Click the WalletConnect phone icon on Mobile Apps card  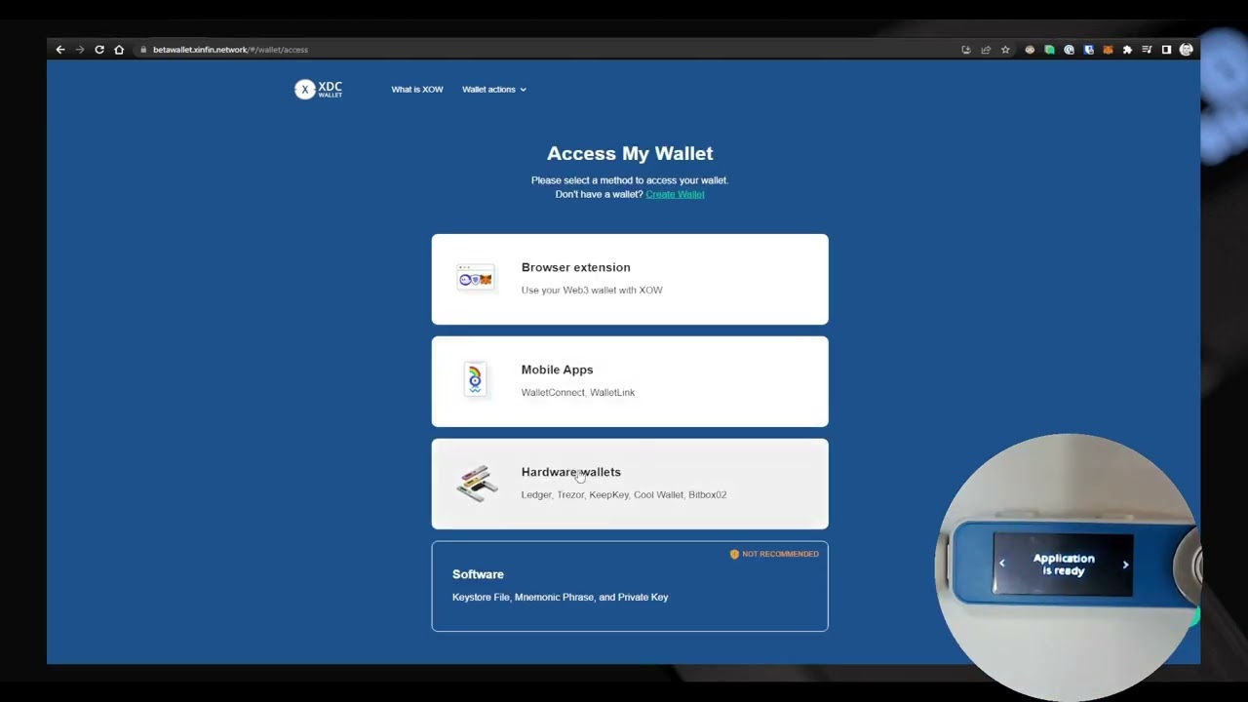(x=475, y=379)
